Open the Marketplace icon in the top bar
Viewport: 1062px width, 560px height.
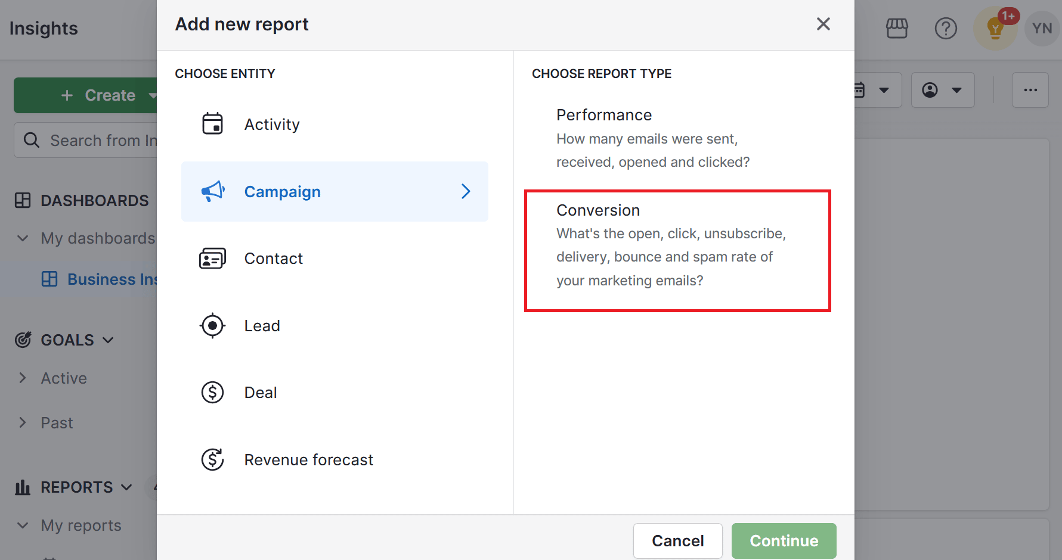coord(897,28)
